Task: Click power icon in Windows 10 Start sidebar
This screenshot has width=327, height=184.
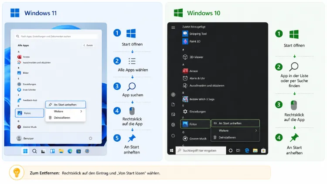Action: (x=173, y=136)
